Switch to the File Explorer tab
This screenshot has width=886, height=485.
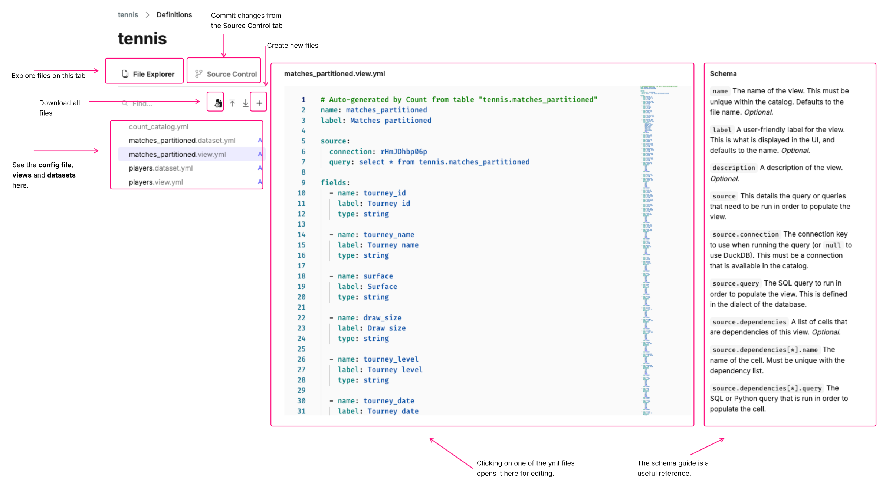click(153, 74)
